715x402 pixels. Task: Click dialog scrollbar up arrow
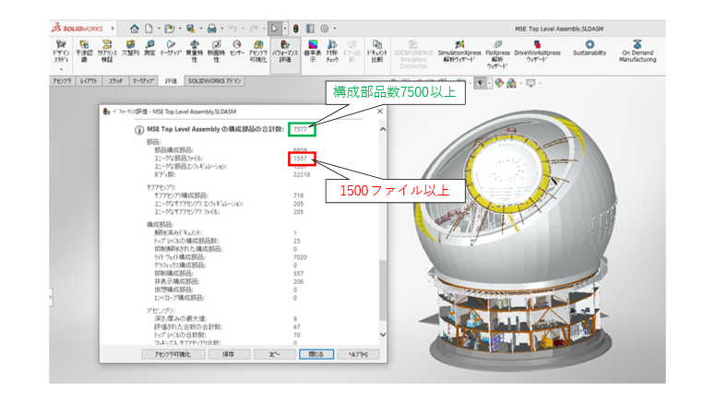pos(383,129)
